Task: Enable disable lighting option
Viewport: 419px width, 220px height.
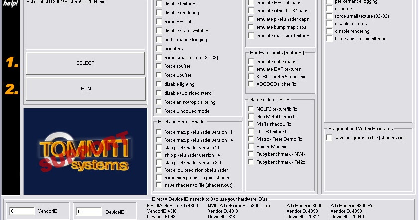Action: 159,84
